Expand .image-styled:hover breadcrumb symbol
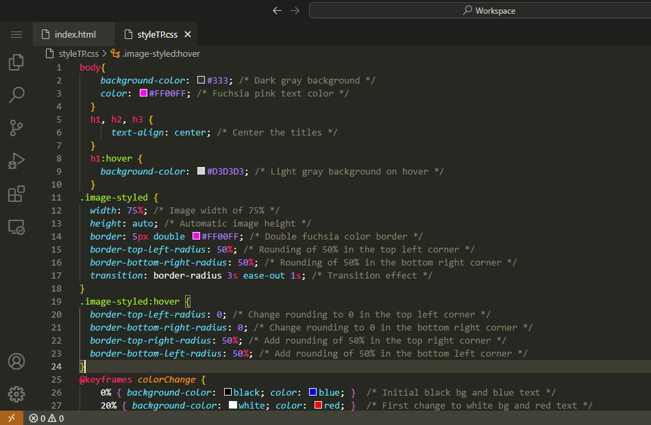Viewport: 651px width, 425px height. (x=160, y=53)
